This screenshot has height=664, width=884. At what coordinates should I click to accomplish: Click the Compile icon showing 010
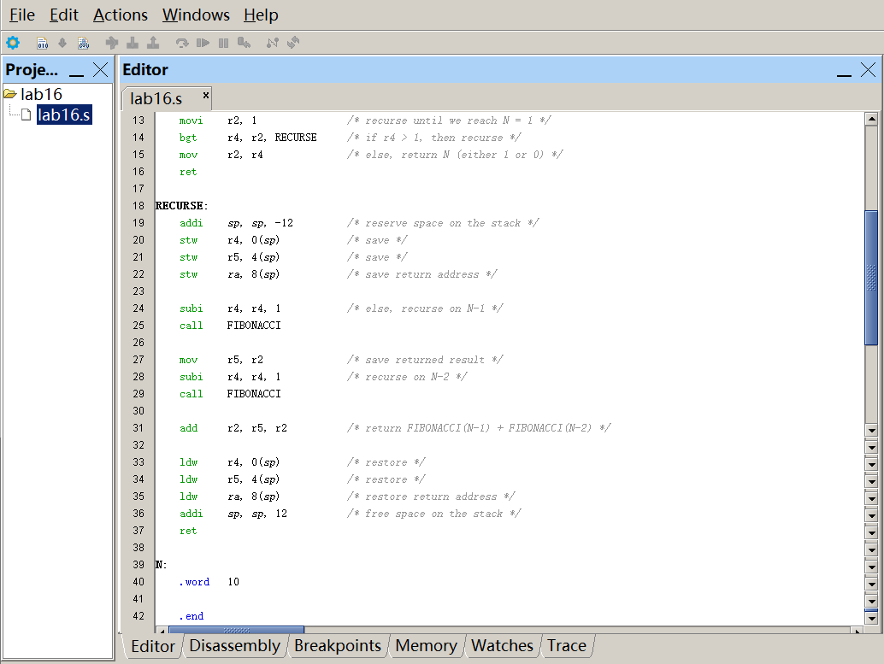[x=42, y=43]
